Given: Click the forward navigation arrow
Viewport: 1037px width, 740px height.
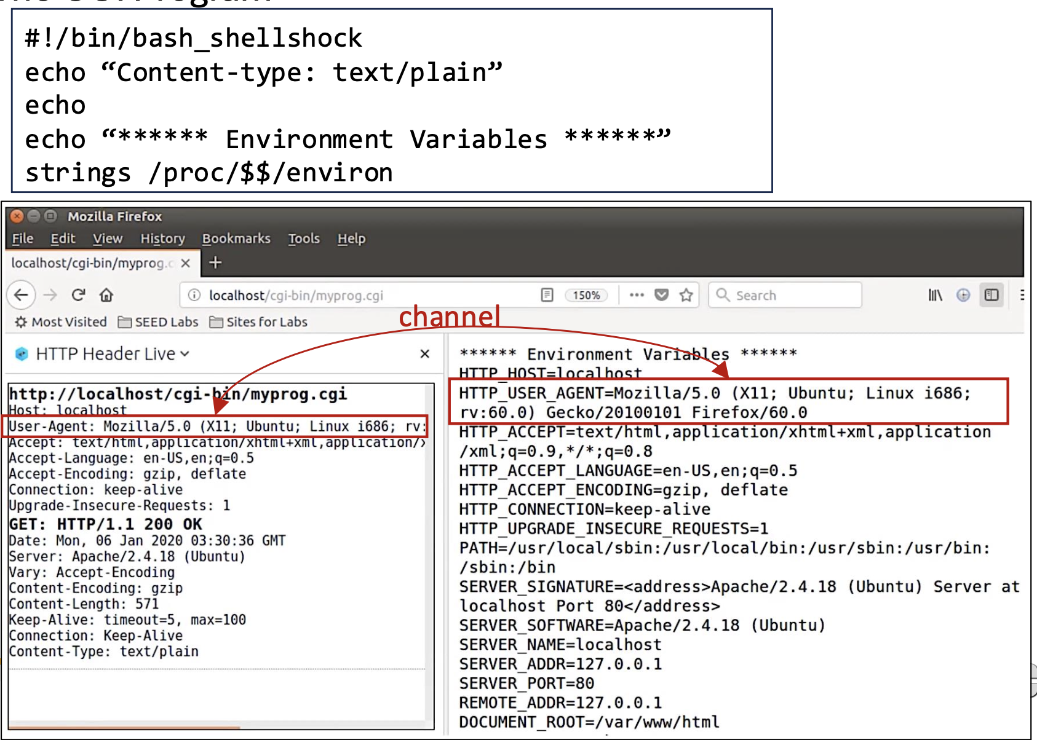Looking at the screenshot, I should 50,295.
